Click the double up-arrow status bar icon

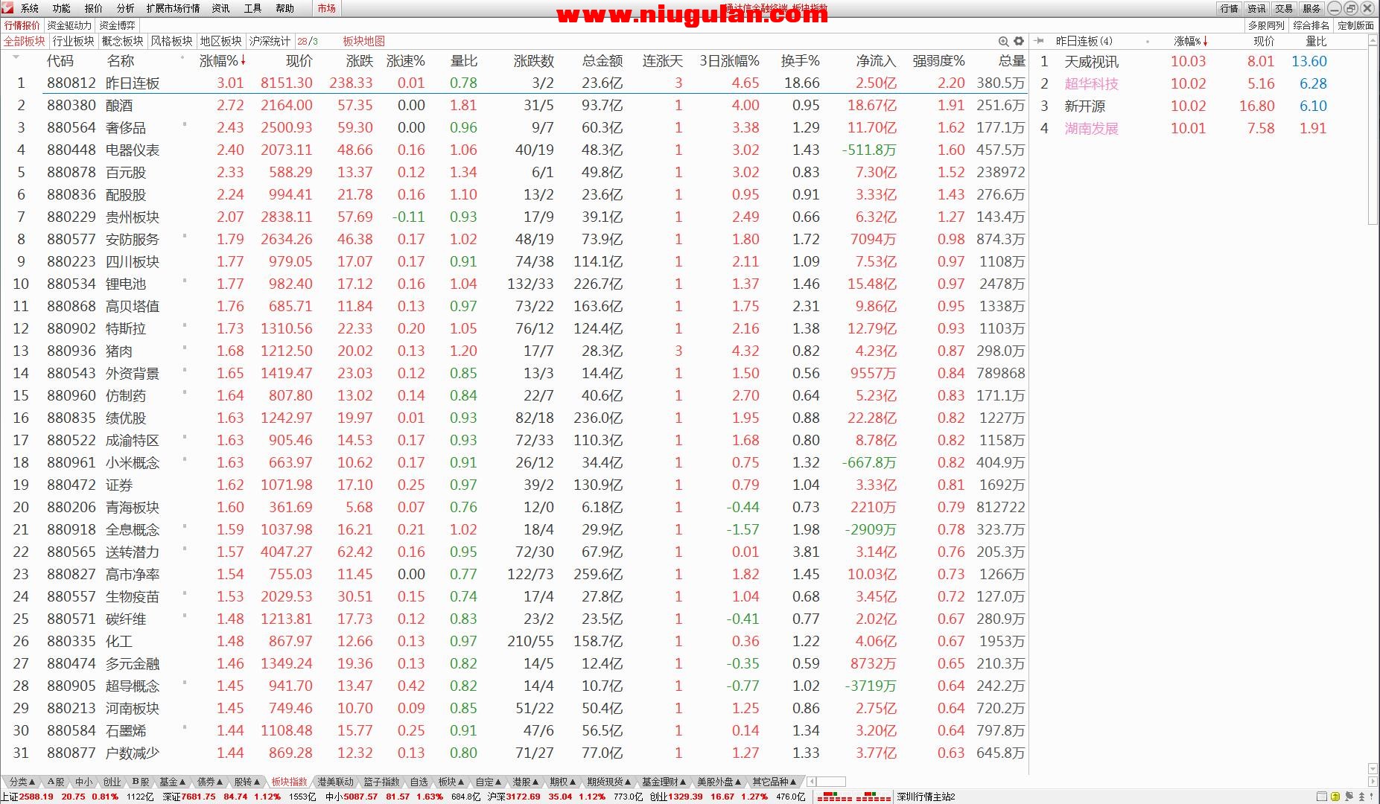[1362, 797]
